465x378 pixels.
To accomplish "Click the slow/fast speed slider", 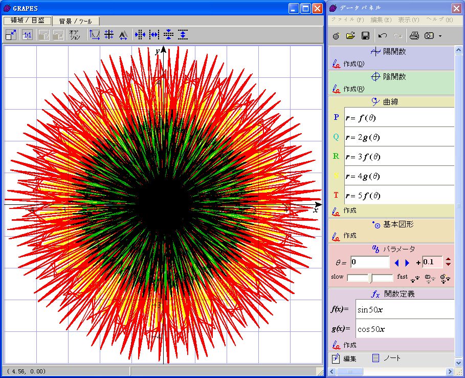I will point(370,278).
